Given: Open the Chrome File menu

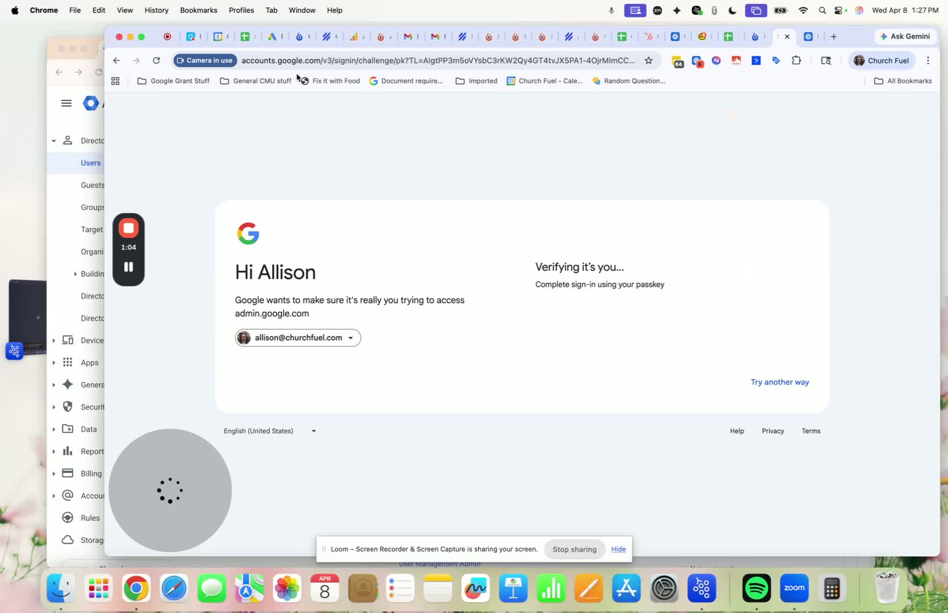Looking at the screenshot, I should pos(75,10).
